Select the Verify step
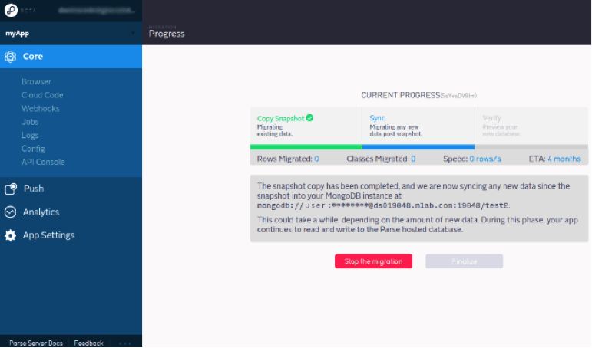This screenshot has width=592, height=348. click(531, 126)
